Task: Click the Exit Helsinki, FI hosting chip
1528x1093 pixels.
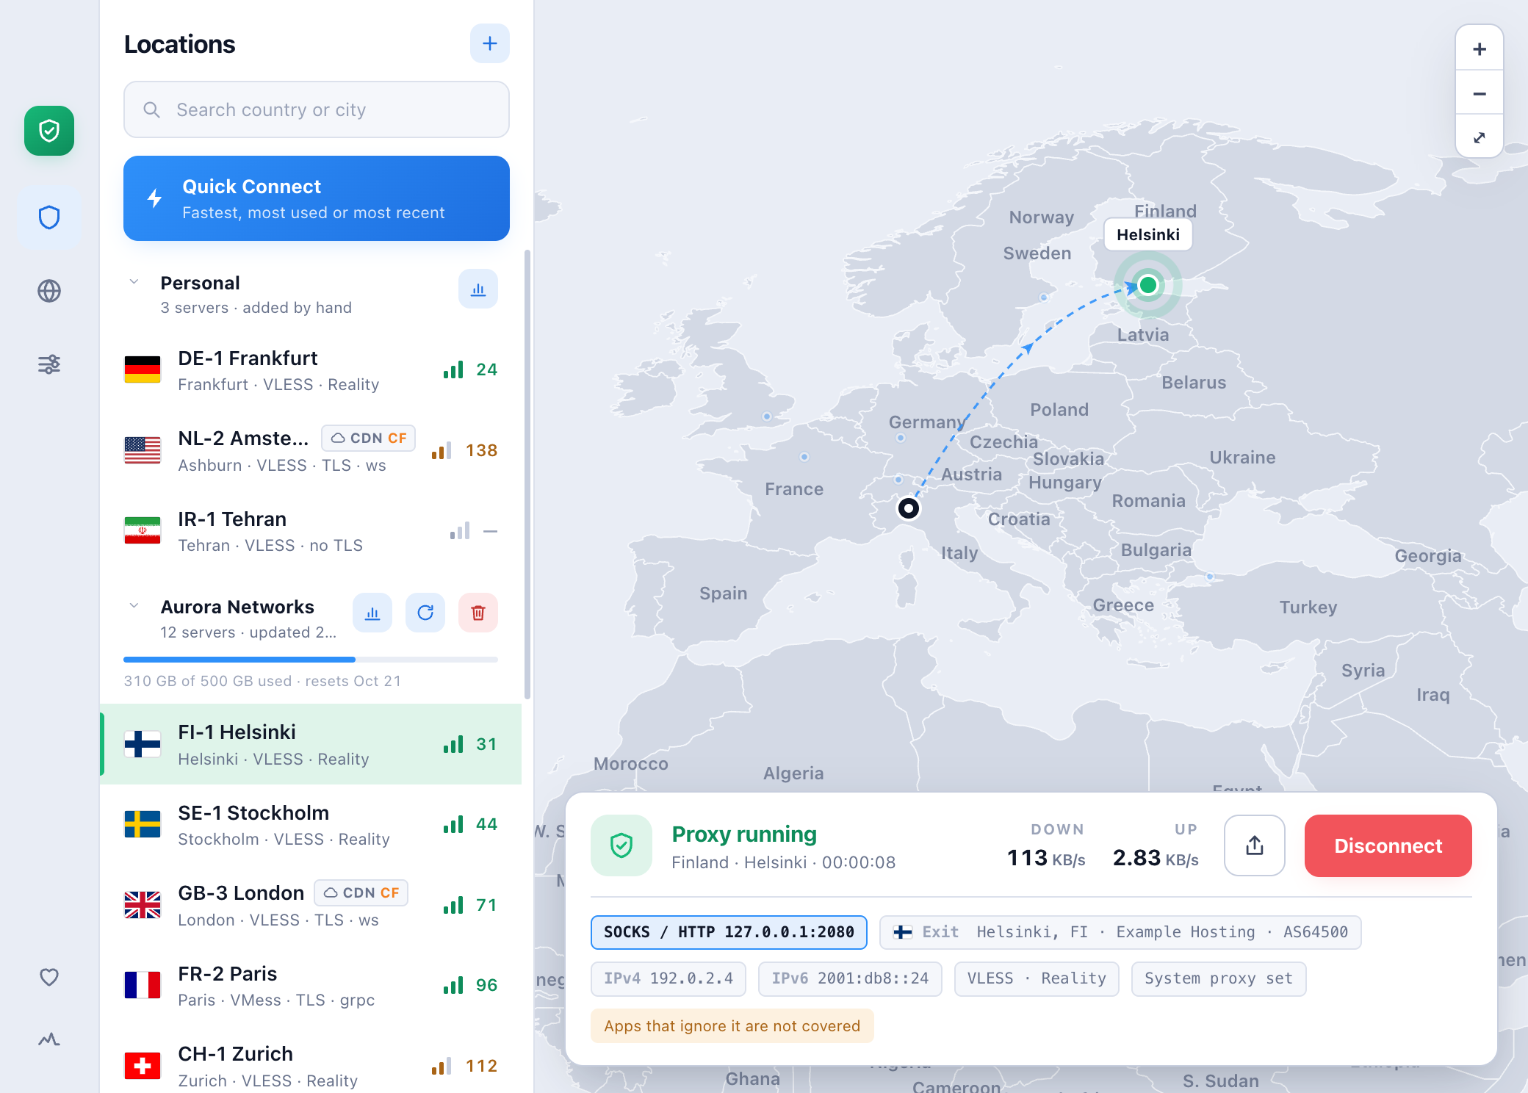Action: [x=1120, y=932]
